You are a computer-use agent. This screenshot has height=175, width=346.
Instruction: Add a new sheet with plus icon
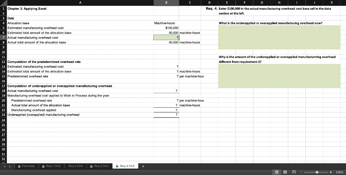point(143,166)
